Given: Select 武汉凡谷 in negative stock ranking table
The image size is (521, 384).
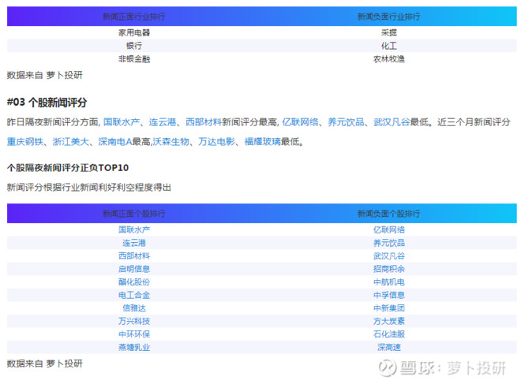Looking at the screenshot, I should click(x=388, y=256).
